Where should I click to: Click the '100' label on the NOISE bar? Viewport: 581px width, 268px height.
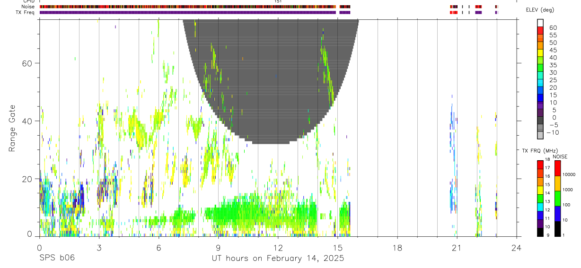pos(566,205)
